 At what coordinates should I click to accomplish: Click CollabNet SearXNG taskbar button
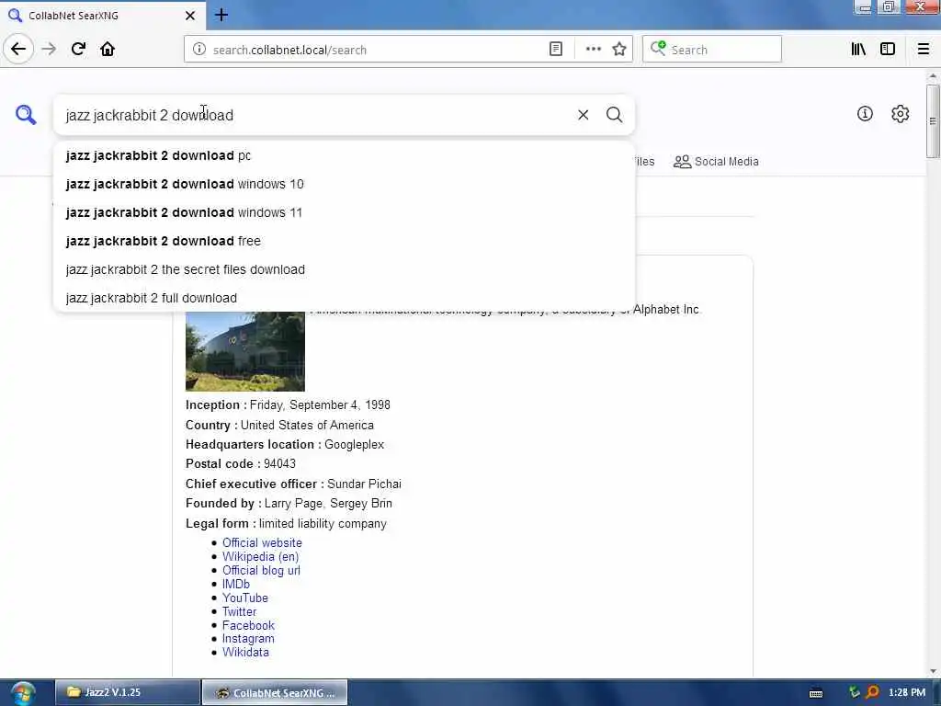pyautogui.click(x=275, y=693)
